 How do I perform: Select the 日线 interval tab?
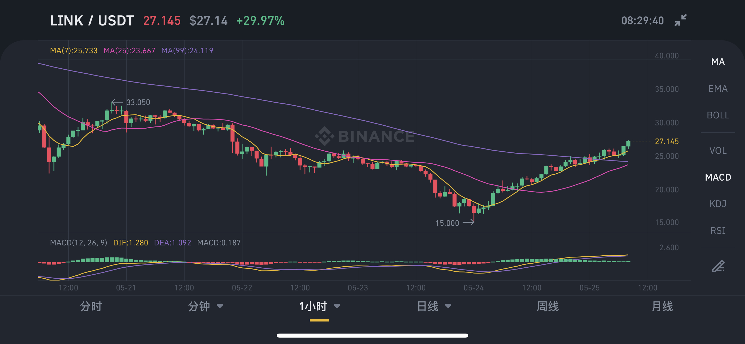pyautogui.click(x=428, y=306)
